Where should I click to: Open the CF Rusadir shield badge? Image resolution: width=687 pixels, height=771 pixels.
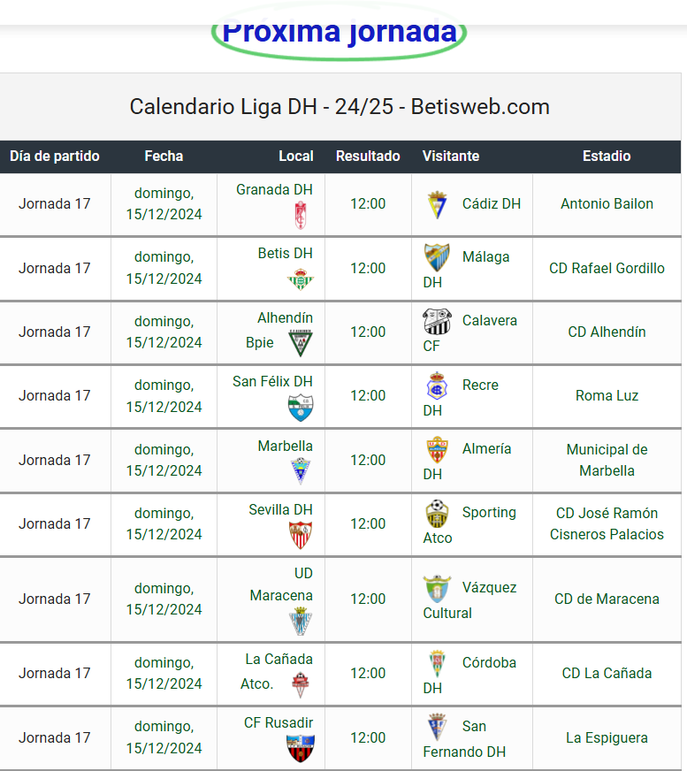(x=300, y=748)
